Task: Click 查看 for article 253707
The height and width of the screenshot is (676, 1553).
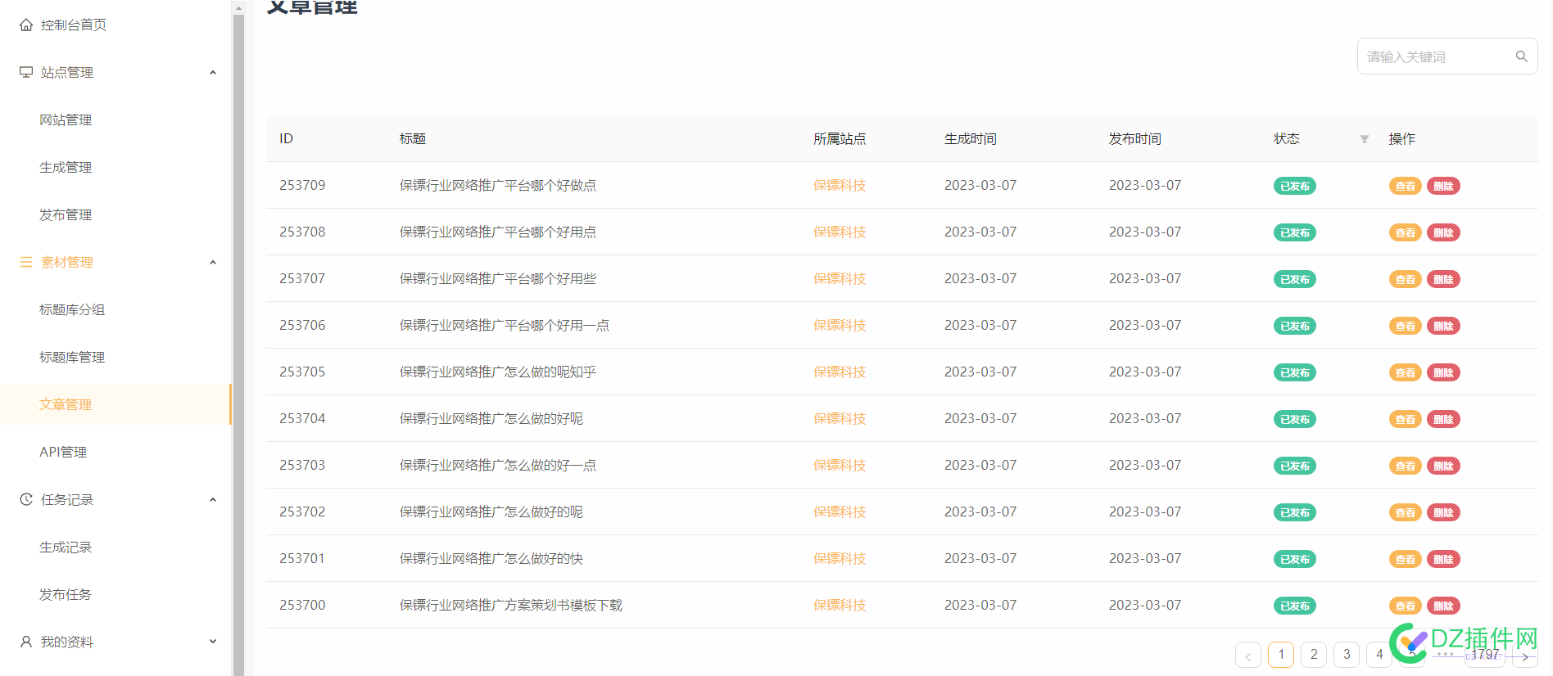Action: point(1406,279)
